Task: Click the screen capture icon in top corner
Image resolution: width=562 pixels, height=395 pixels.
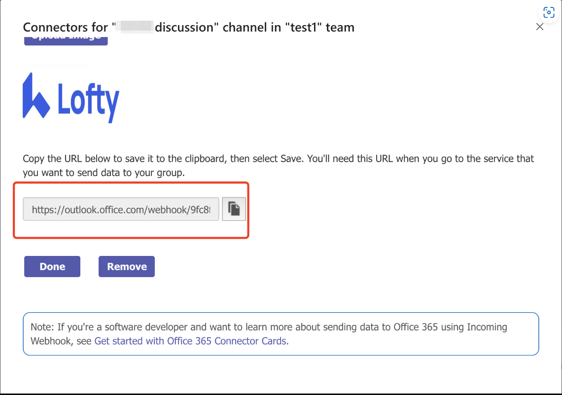Action: pos(549,13)
